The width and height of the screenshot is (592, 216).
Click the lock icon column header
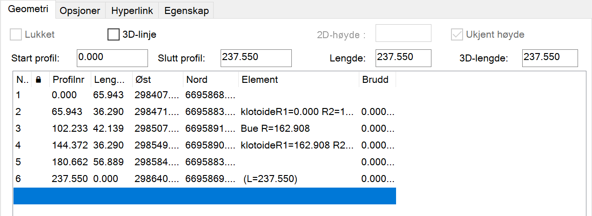click(39, 80)
